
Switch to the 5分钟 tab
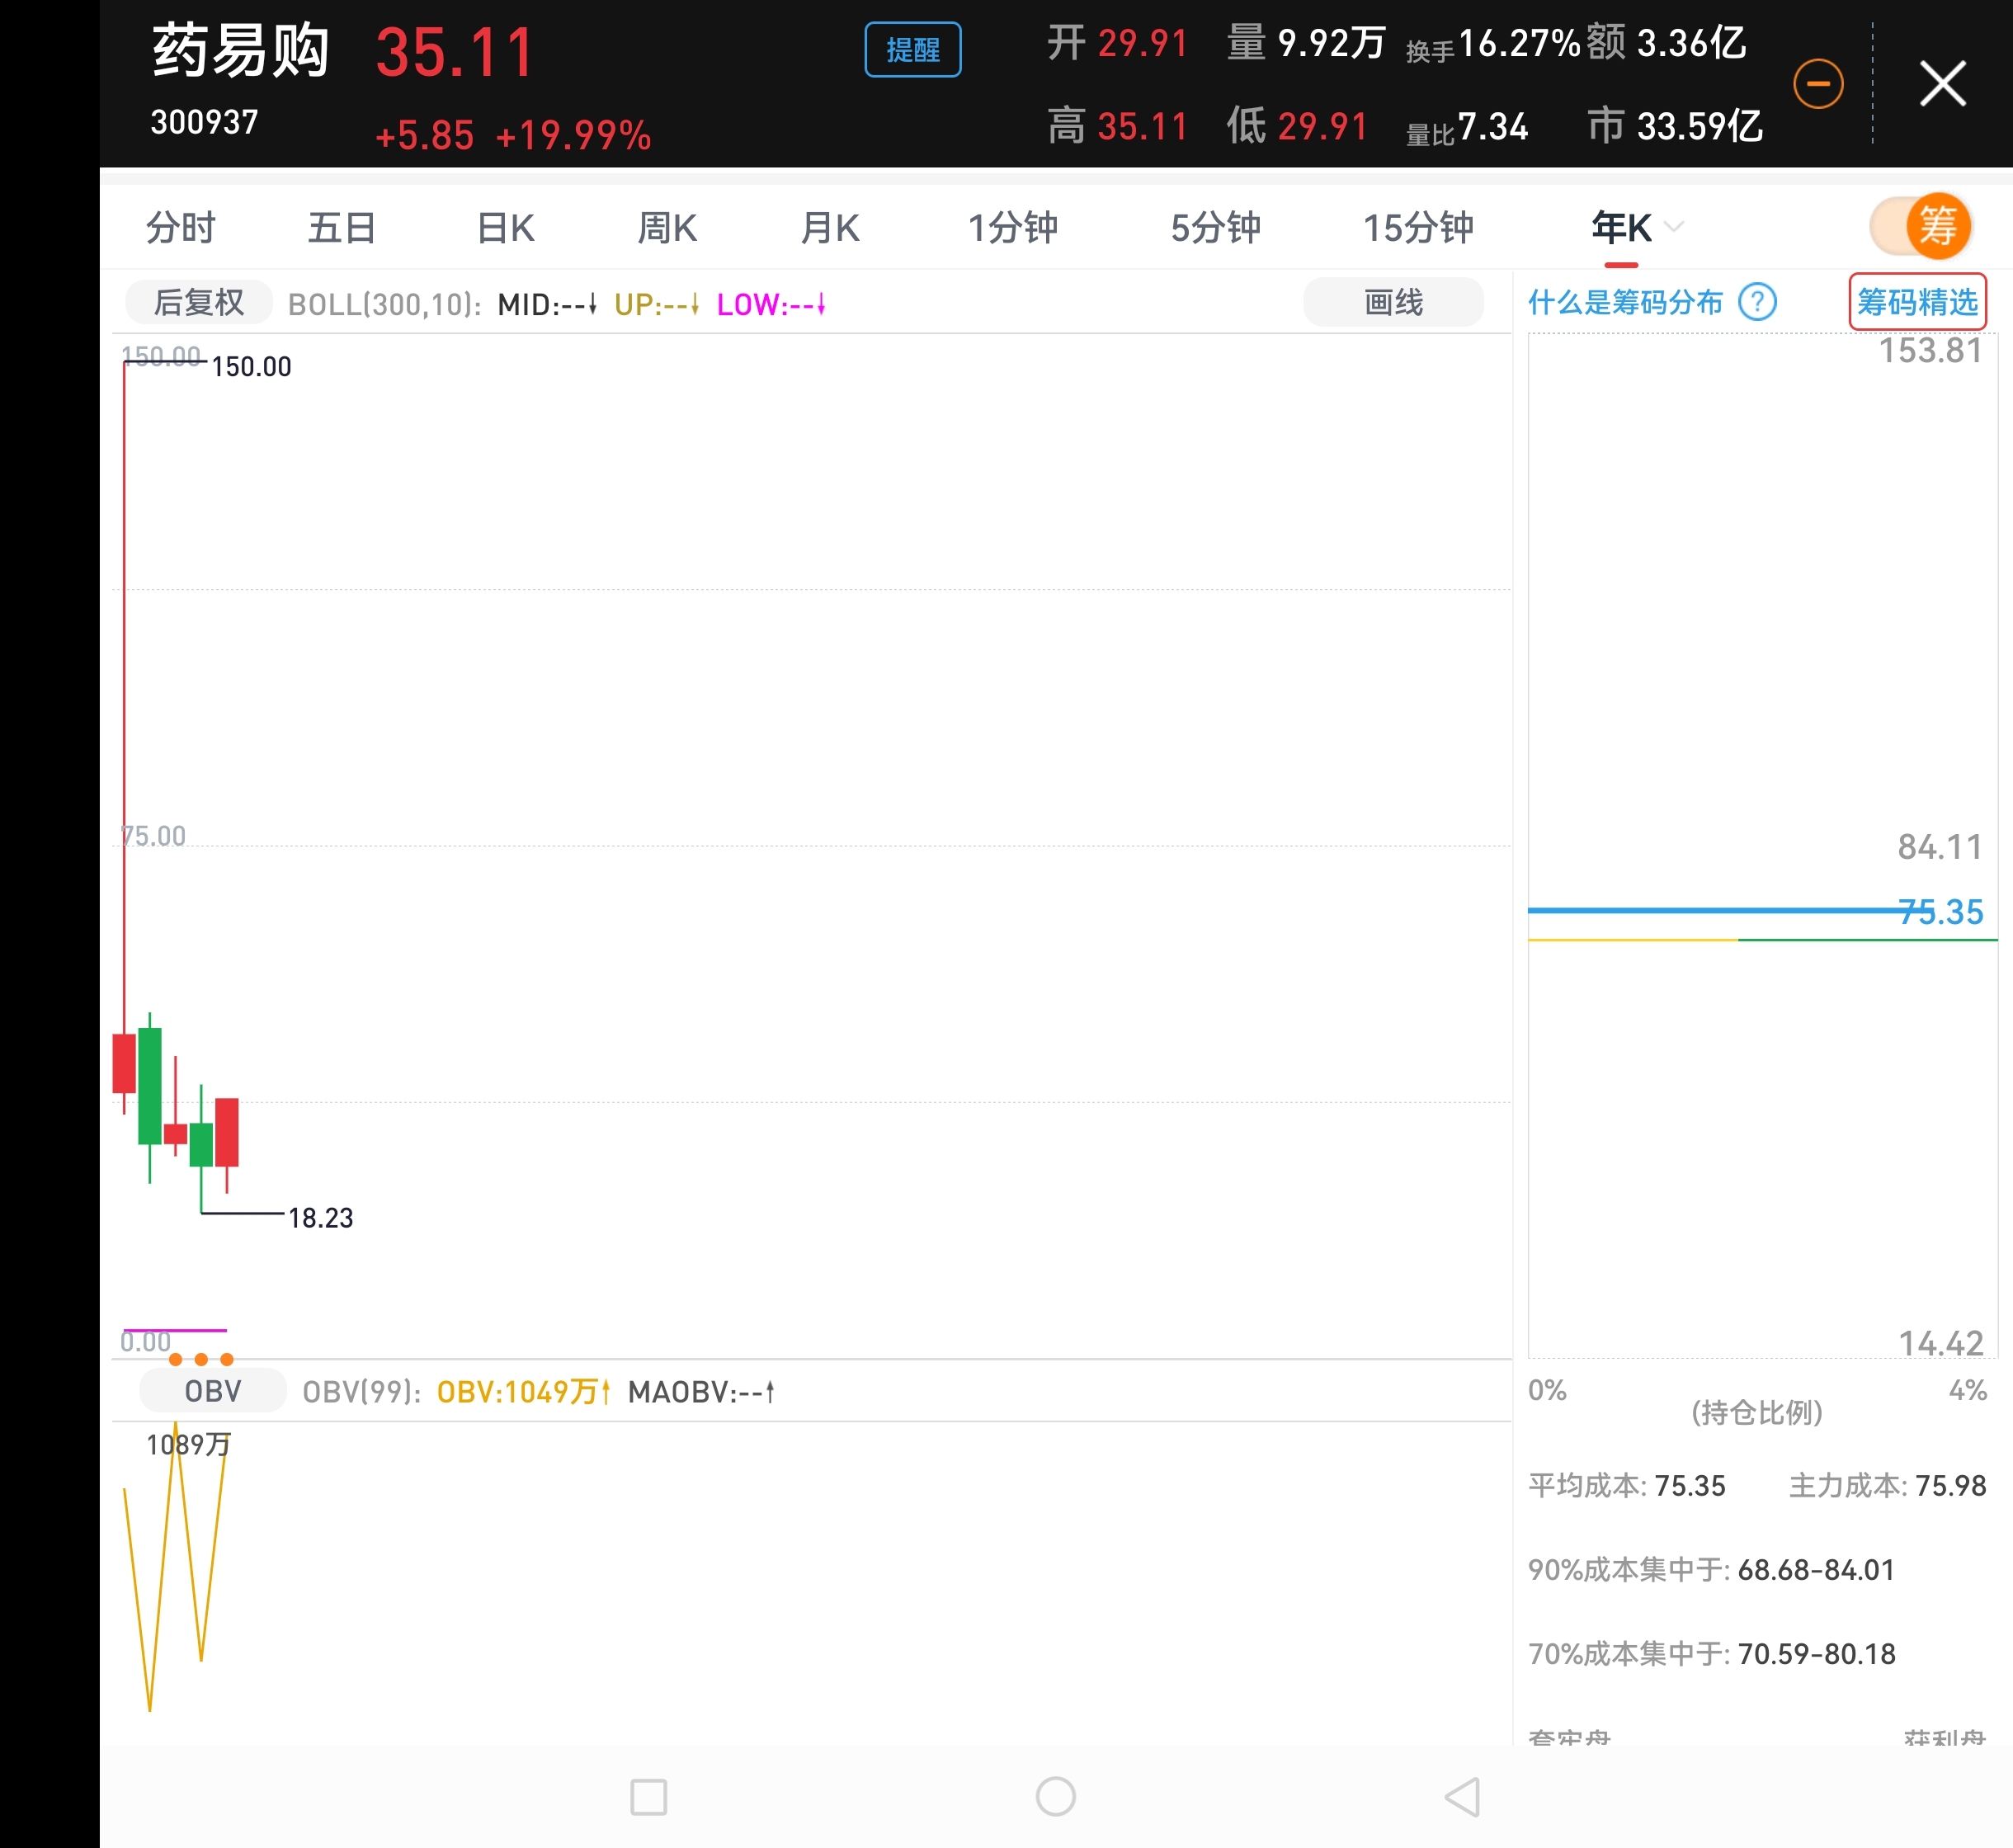1215,228
